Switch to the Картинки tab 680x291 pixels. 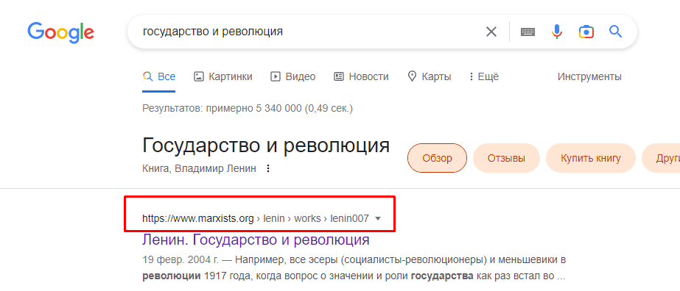pyautogui.click(x=223, y=77)
